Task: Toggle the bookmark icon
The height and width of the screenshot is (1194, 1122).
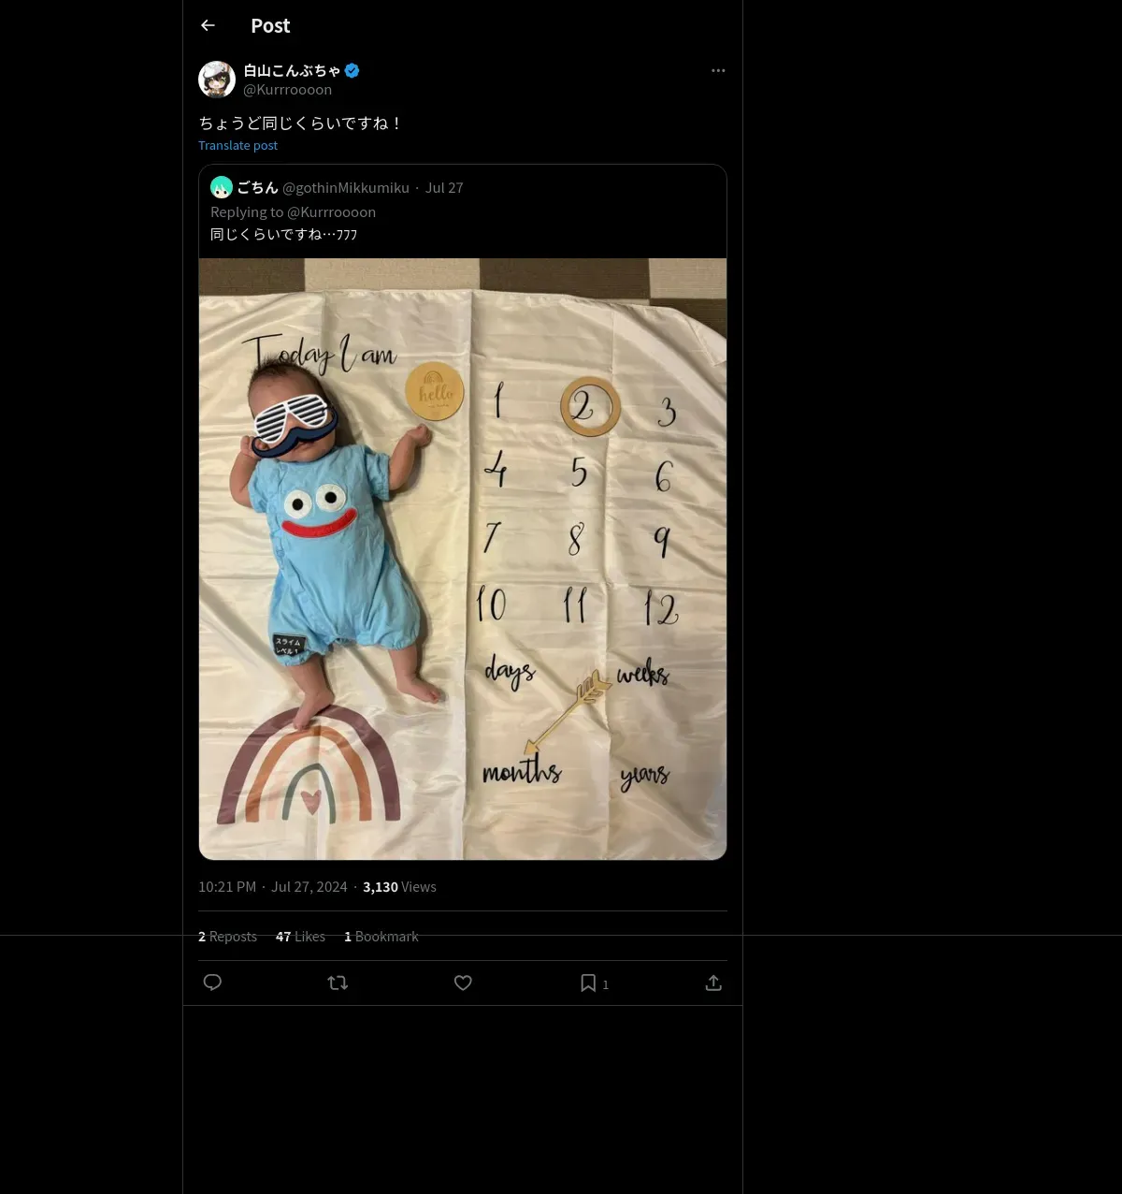Action: [588, 983]
